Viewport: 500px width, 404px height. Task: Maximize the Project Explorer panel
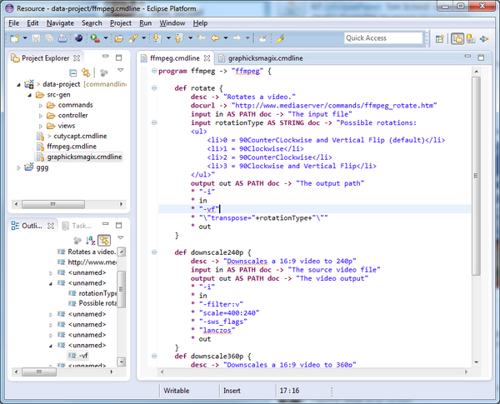point(119,57)
